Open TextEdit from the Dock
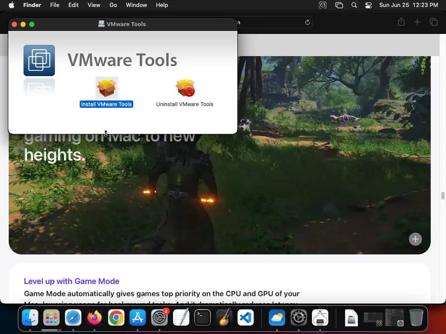The image size is (446, 334). [x=181, y=317]
